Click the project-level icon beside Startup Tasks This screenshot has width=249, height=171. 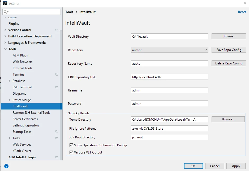(x=57, y=132)
